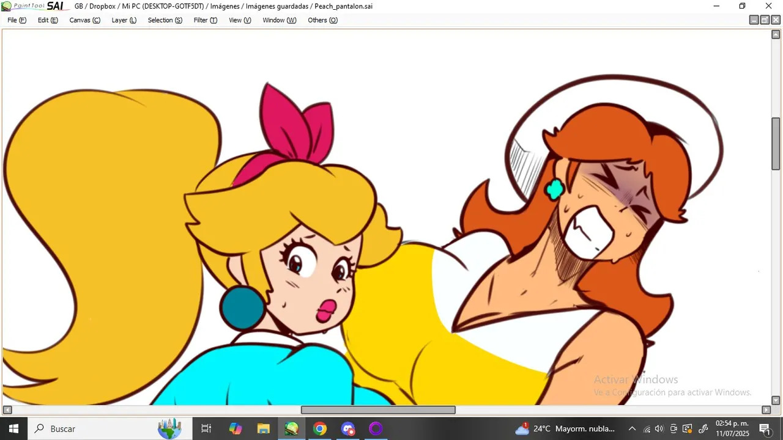Click the vertical scrollbar thumb
This screenshot has width=783, height=440.
click(x=776, y=143)
